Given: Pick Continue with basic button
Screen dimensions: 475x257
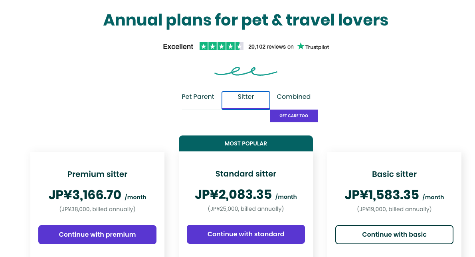Looking at the screenshot, I should (x=394, y=235).
